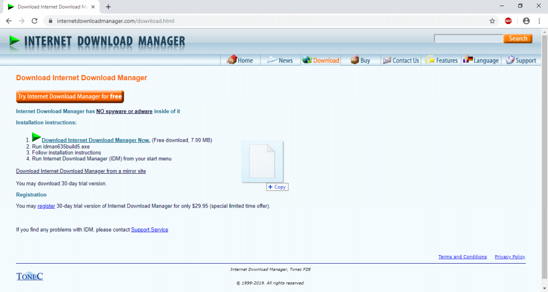The width and height of the screenshot is (548, 292).
Task: Select the Download menu item
Action: 321,60
